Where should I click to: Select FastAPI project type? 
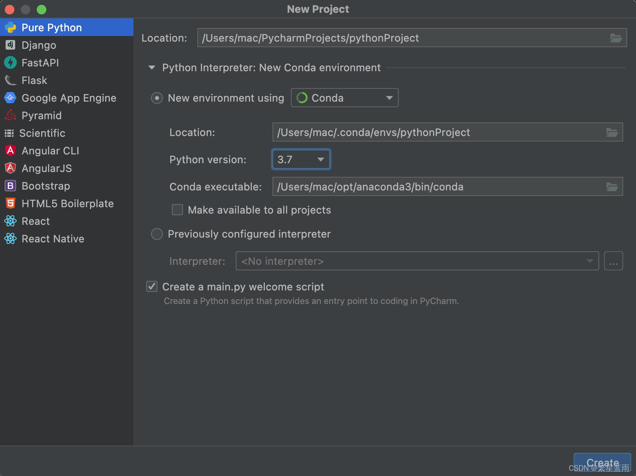(67, 62)
